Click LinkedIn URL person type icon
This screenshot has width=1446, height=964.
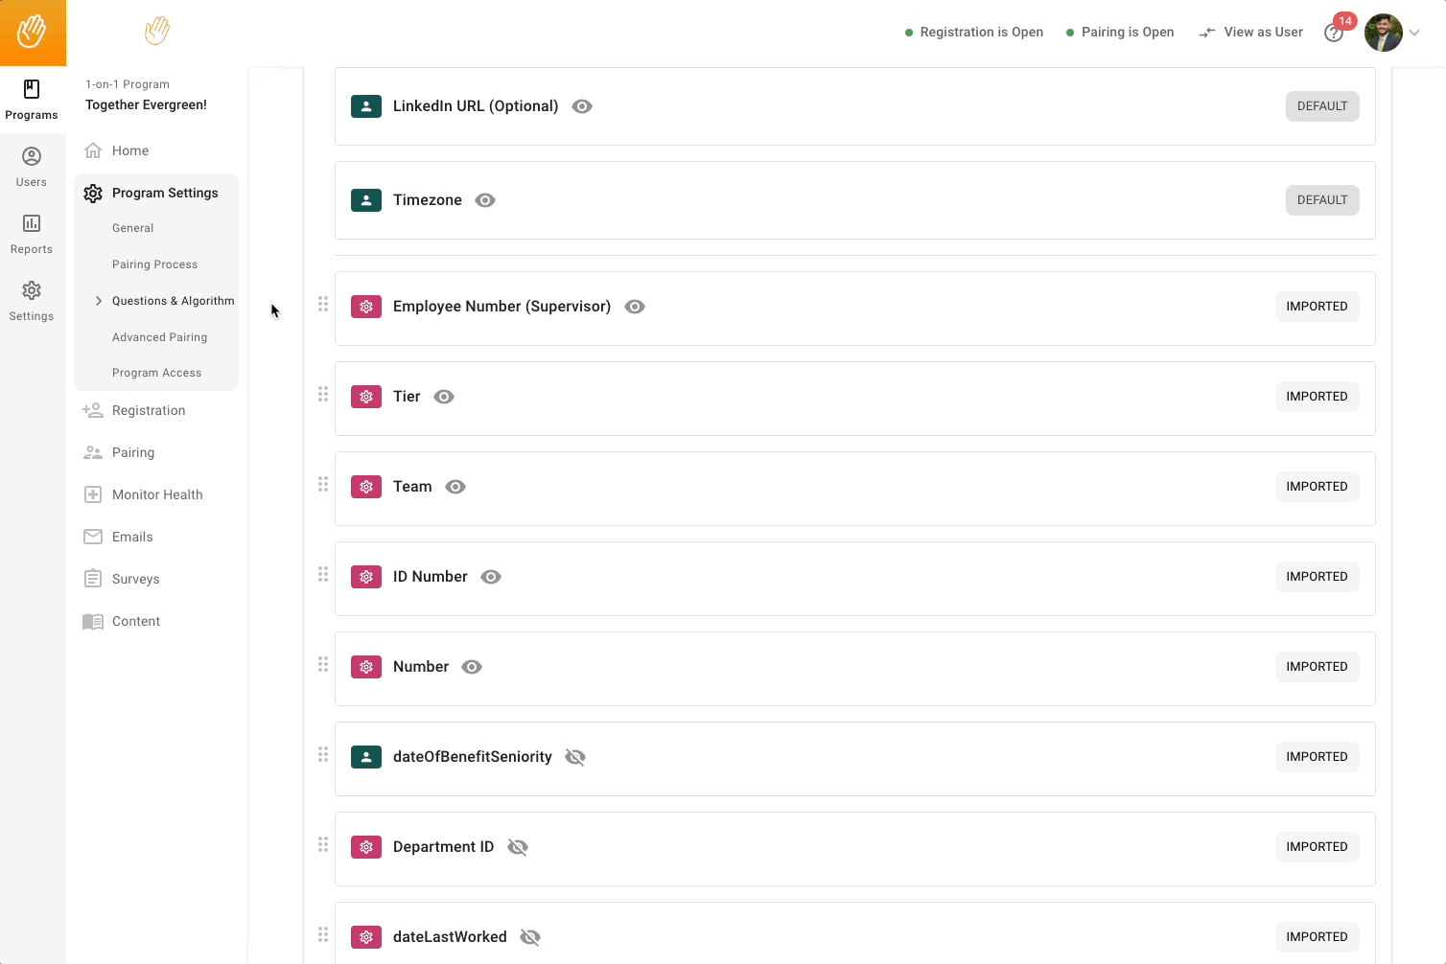tap(366, 106)
